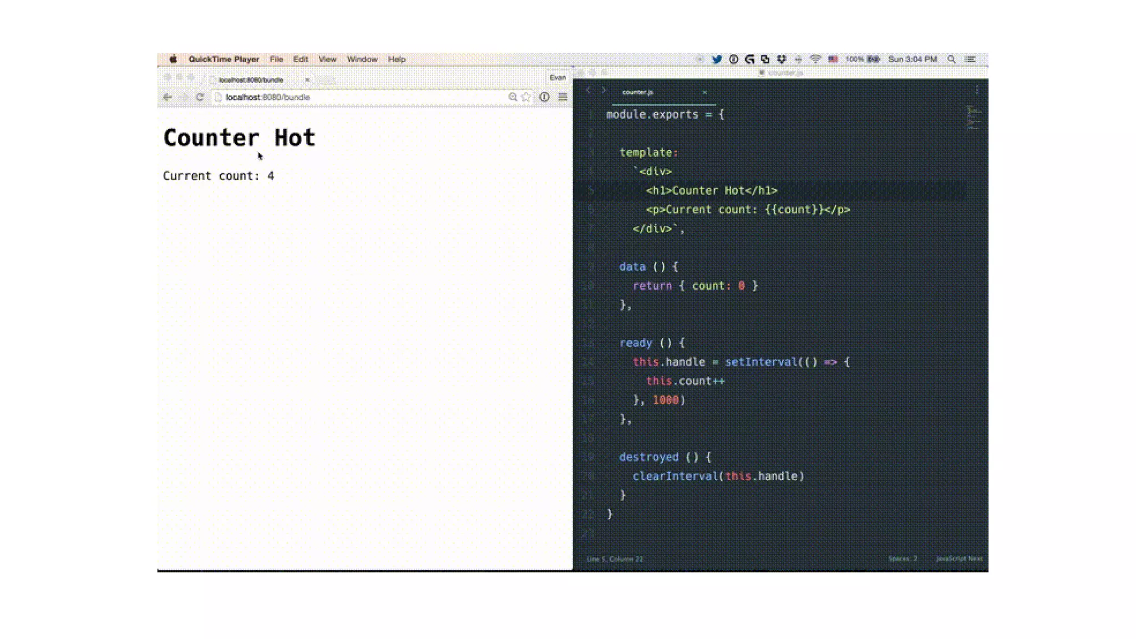
Task: Click the Wi-Fi status icon
Action: coord(815,59)
